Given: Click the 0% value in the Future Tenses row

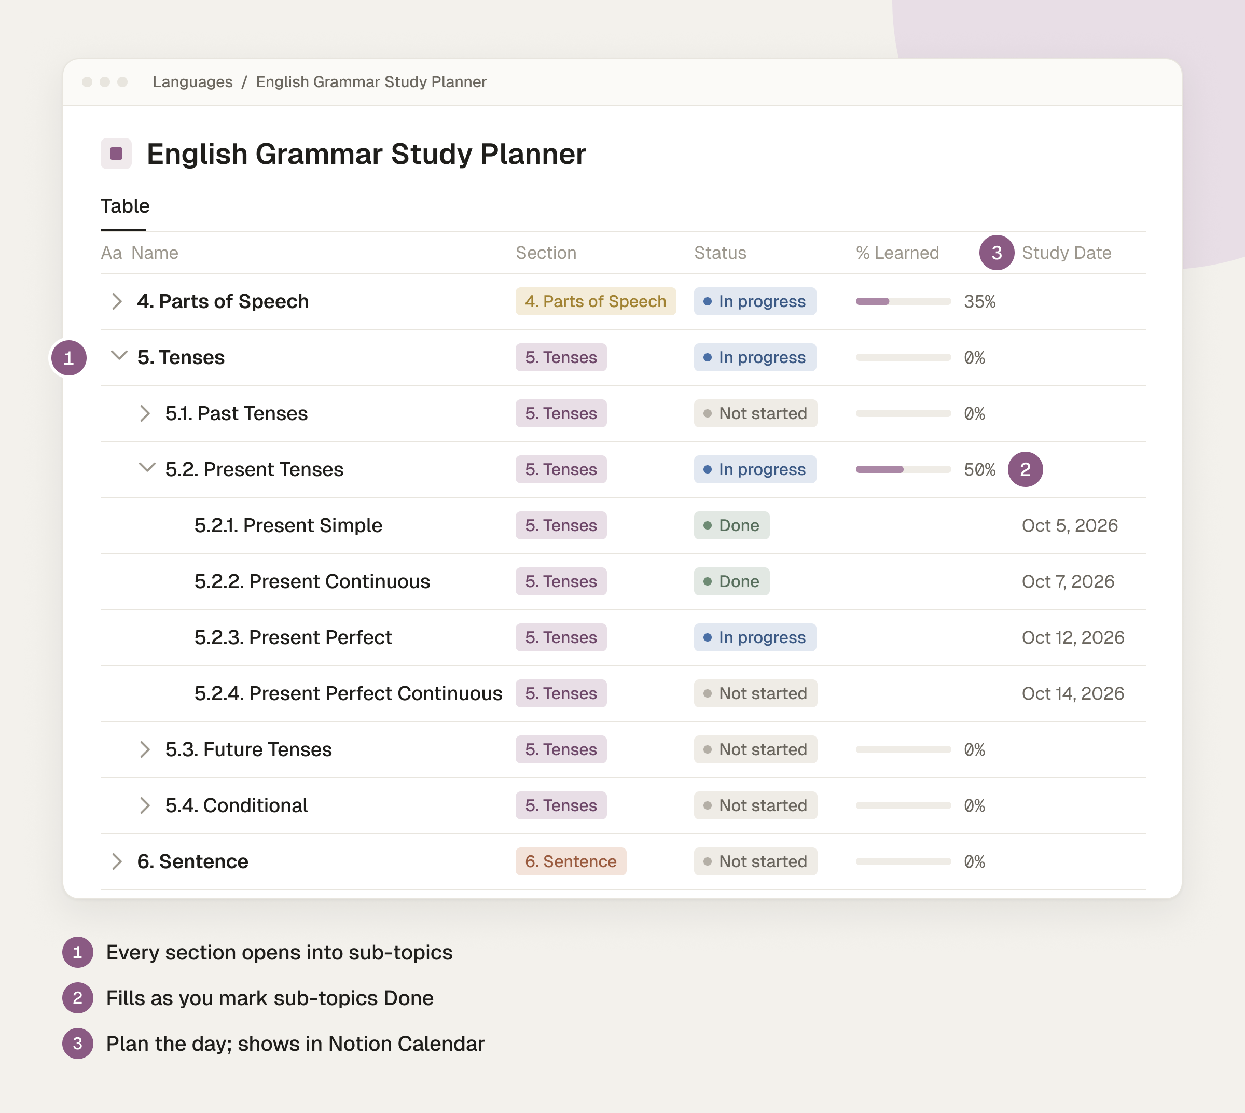Looking at the screenshot, I should tap(975, 750).
